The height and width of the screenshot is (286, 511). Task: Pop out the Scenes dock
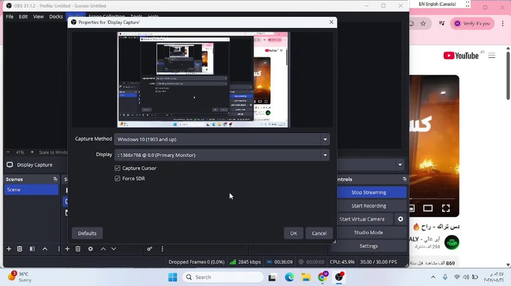(55, 179)
